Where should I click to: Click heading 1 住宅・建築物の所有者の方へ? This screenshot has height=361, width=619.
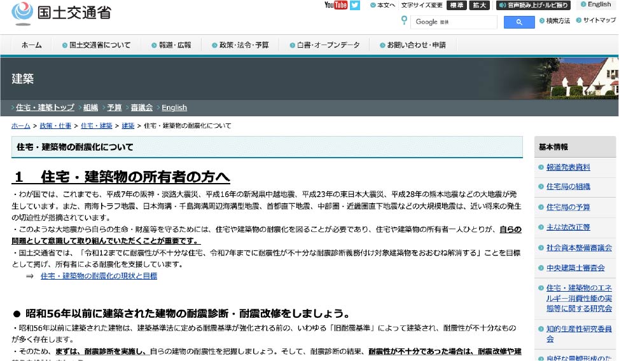pyautogui.click(x=121, y=177)
